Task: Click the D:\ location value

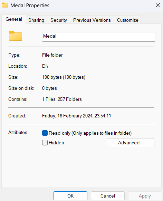Action: tap(45, 66)
